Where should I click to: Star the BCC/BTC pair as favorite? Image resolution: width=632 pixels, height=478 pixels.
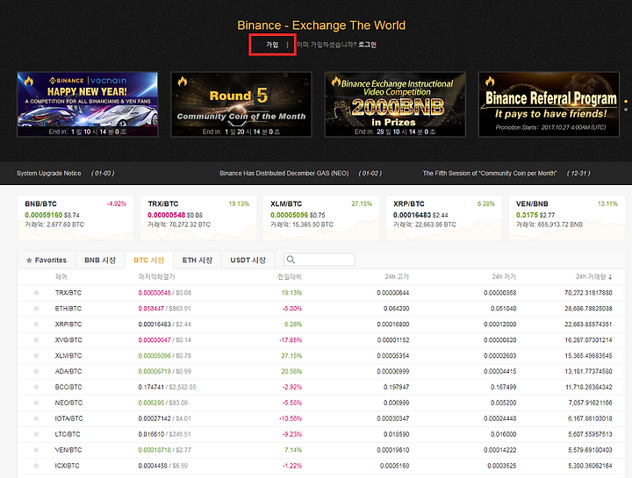click(36, 387)
